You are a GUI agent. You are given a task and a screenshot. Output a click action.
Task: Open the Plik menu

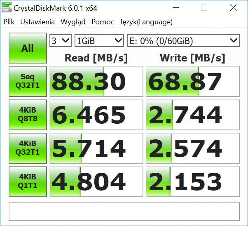tap(9, 22)
